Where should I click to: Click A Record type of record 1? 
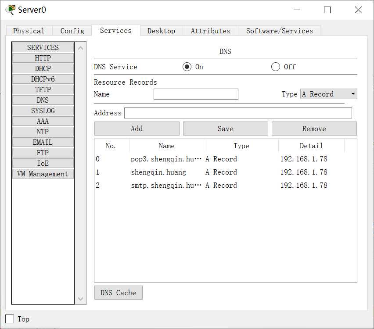pyautogui.click(x=221, y=172)
